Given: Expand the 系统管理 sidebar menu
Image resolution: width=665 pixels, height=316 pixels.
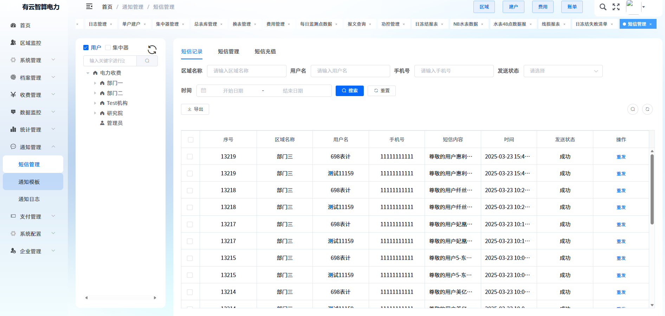Looking at the screenshot, I should 33,60.
